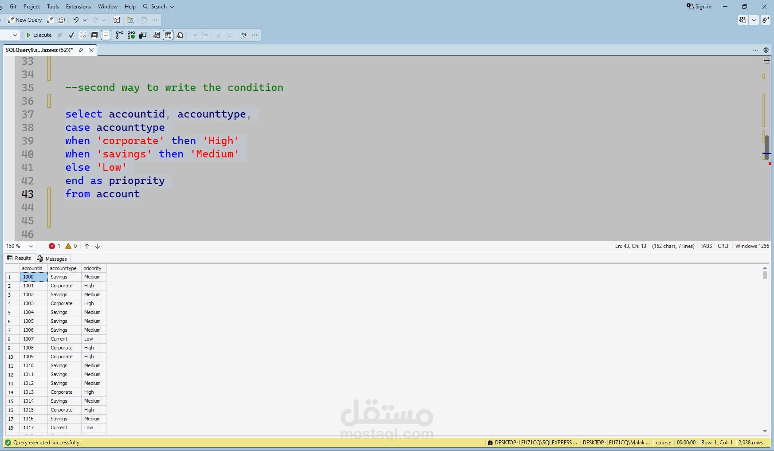
Task: Click the Execute query button
Action: pos(39,35)
